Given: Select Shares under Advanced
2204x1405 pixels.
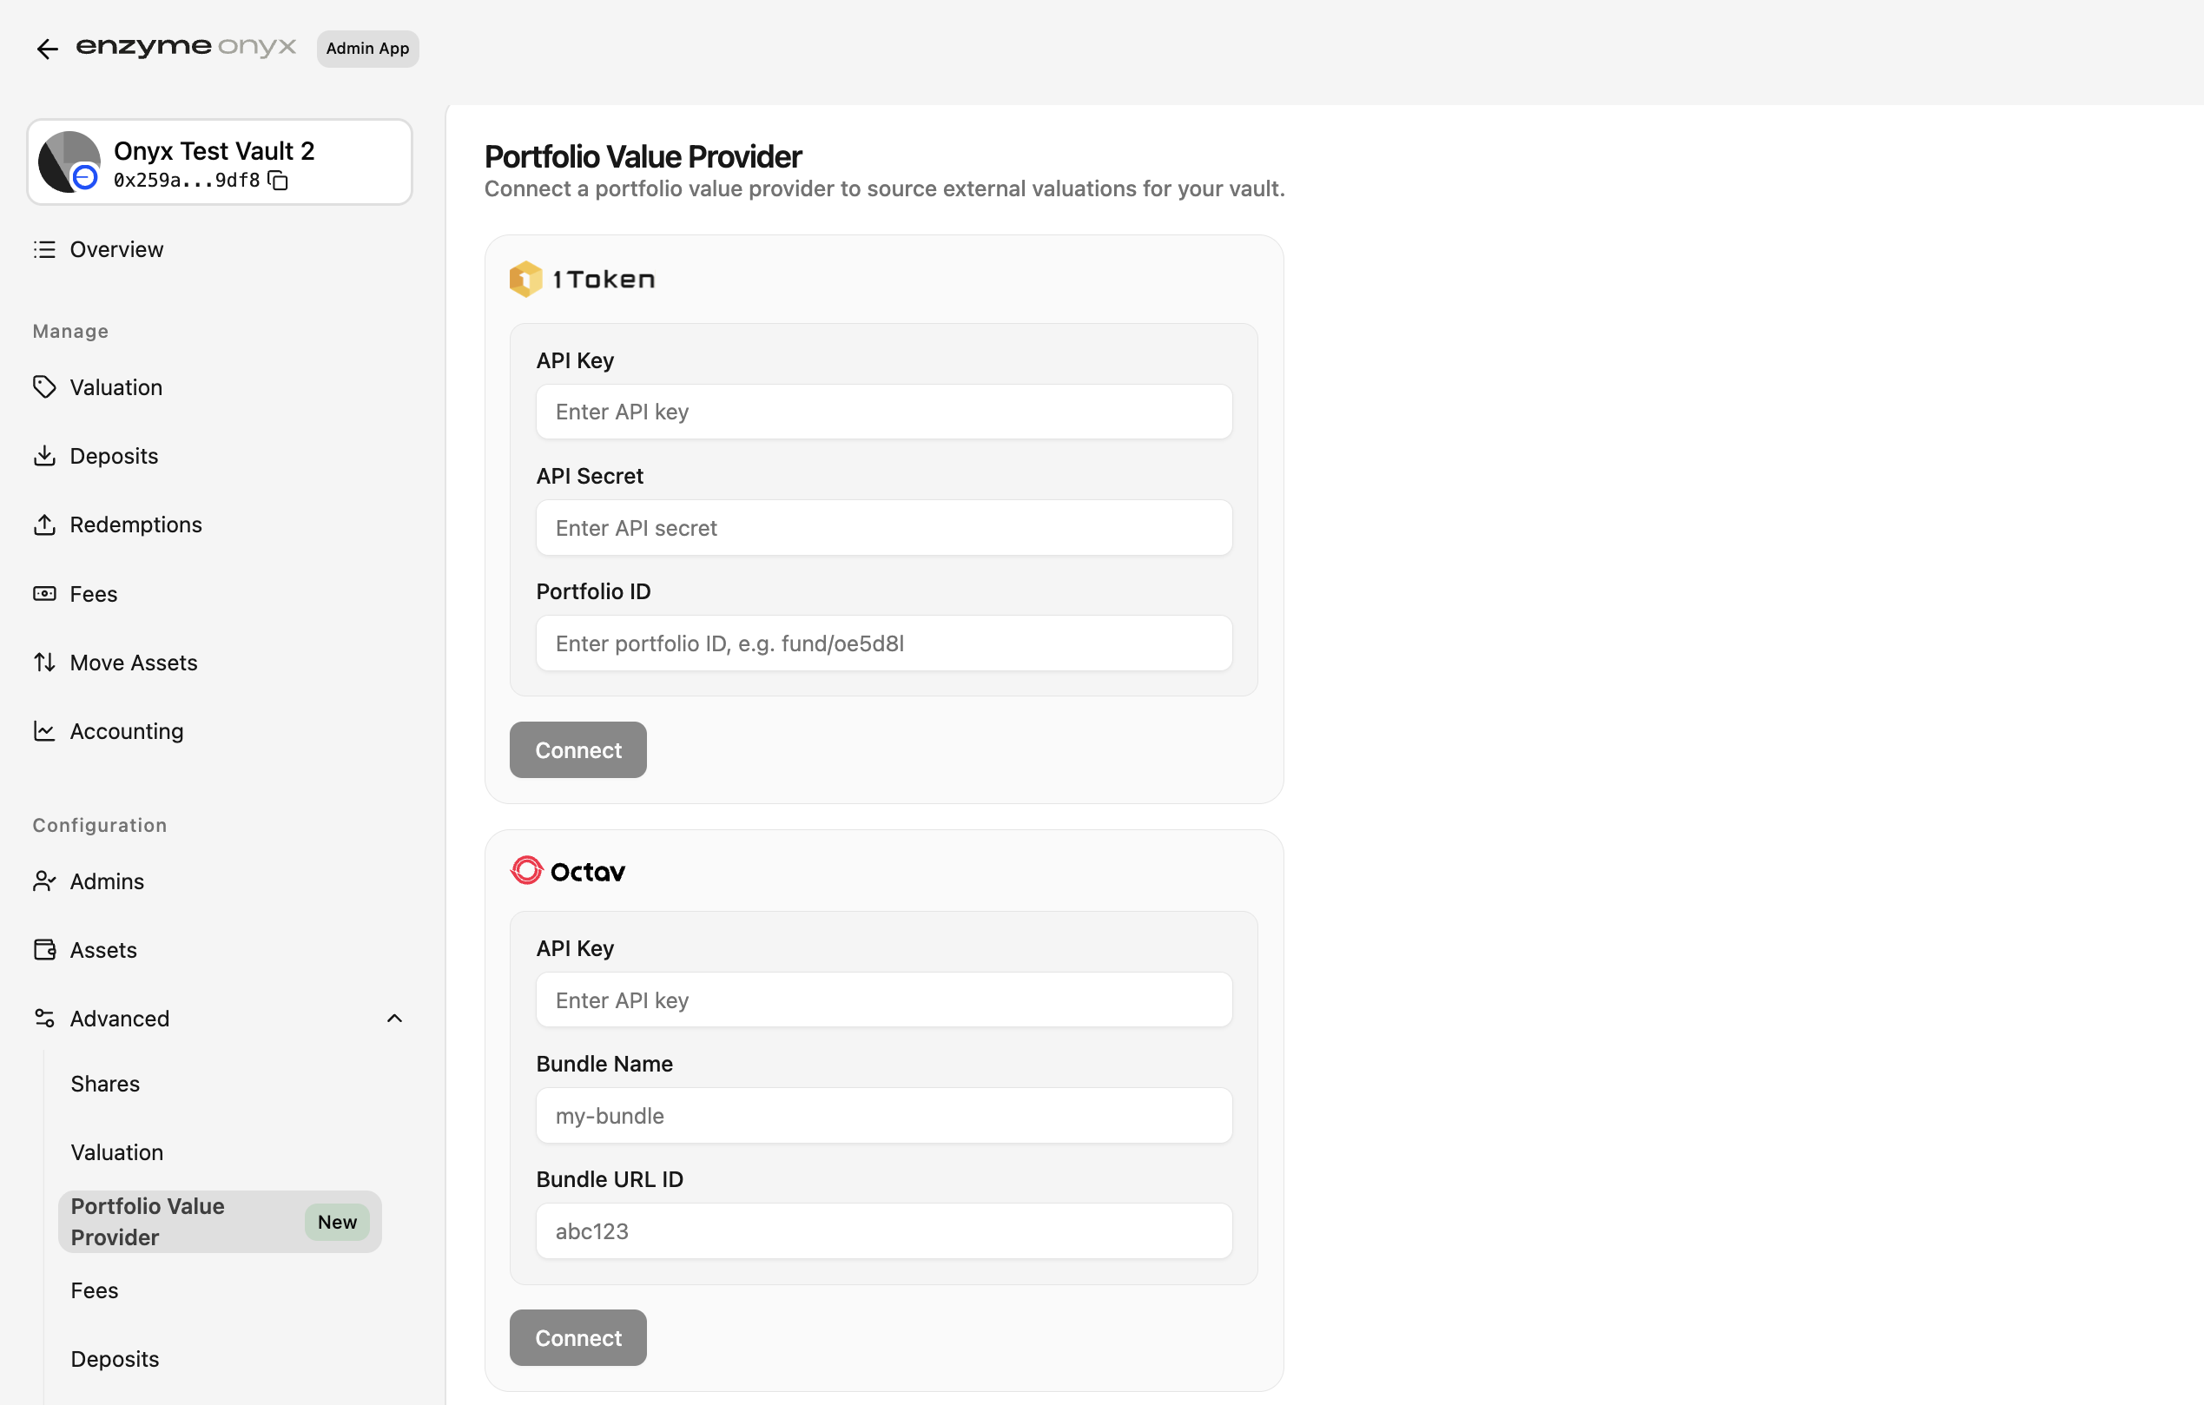Looking at the screenshot, I should click(105, 1083).
